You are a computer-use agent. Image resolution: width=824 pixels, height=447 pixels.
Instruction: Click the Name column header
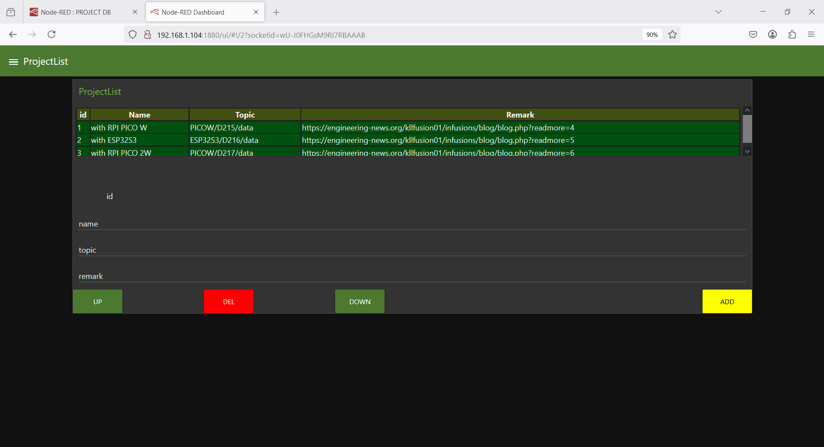point(139,115)
